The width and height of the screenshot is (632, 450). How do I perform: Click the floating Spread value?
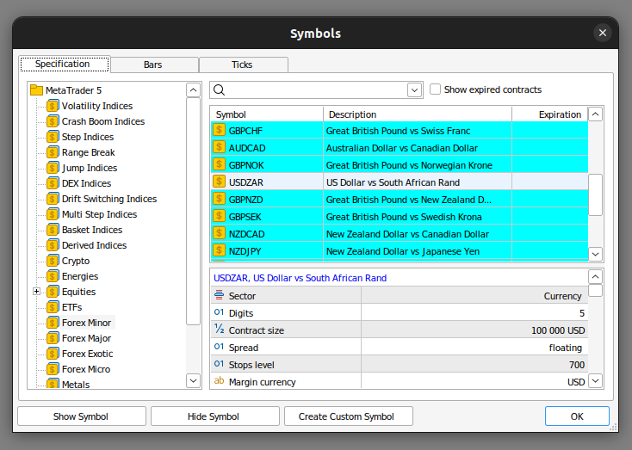coord(566,348)
